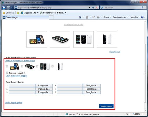Open the Home button dropdown arrow

point(84,17)
